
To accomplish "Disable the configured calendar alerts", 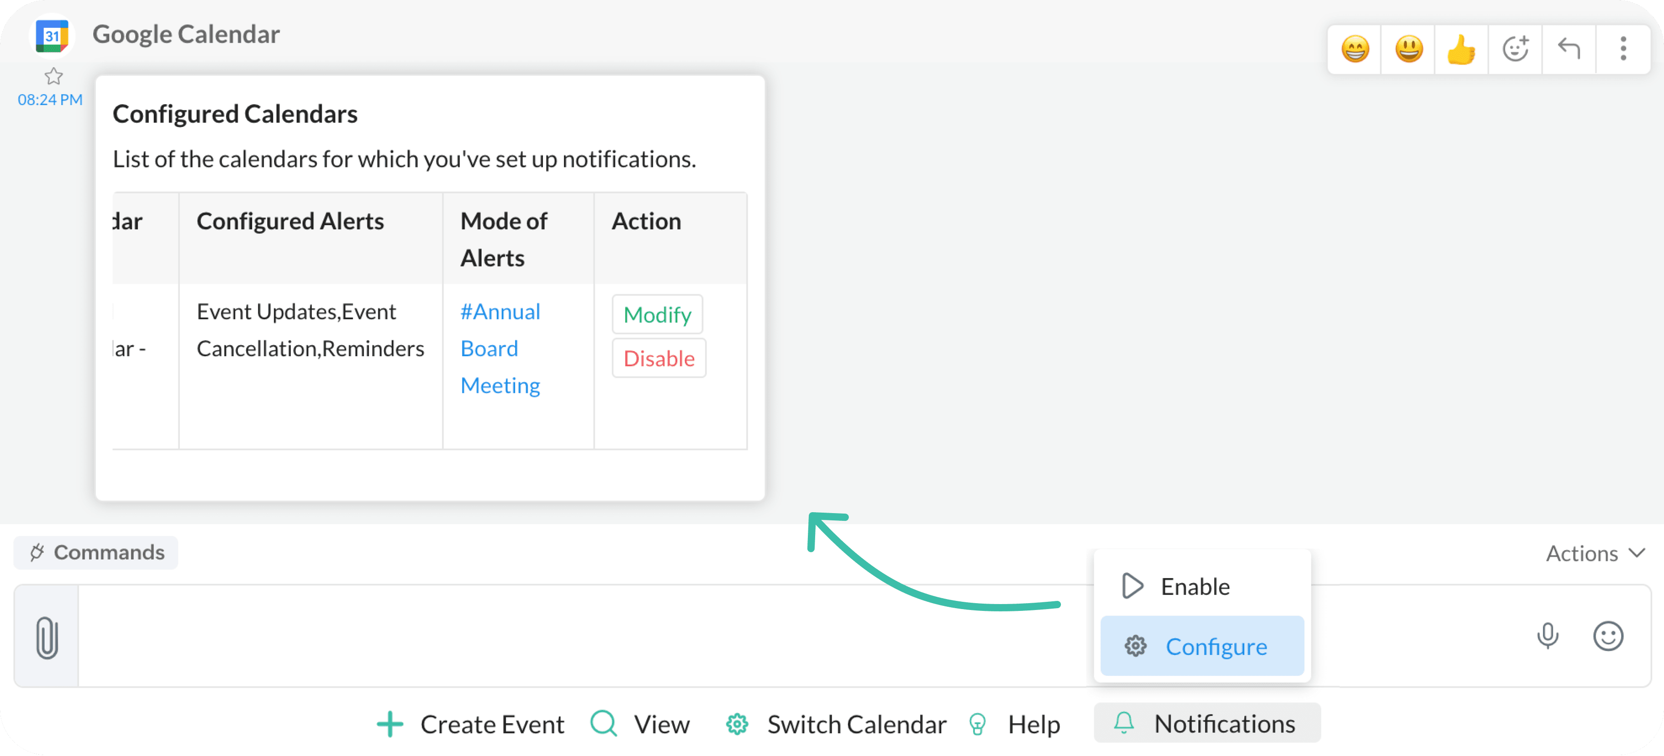I will tap(659, 358).
